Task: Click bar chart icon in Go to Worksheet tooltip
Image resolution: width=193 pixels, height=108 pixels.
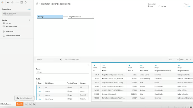Action: pyautogui.click(x=18, y=98)
